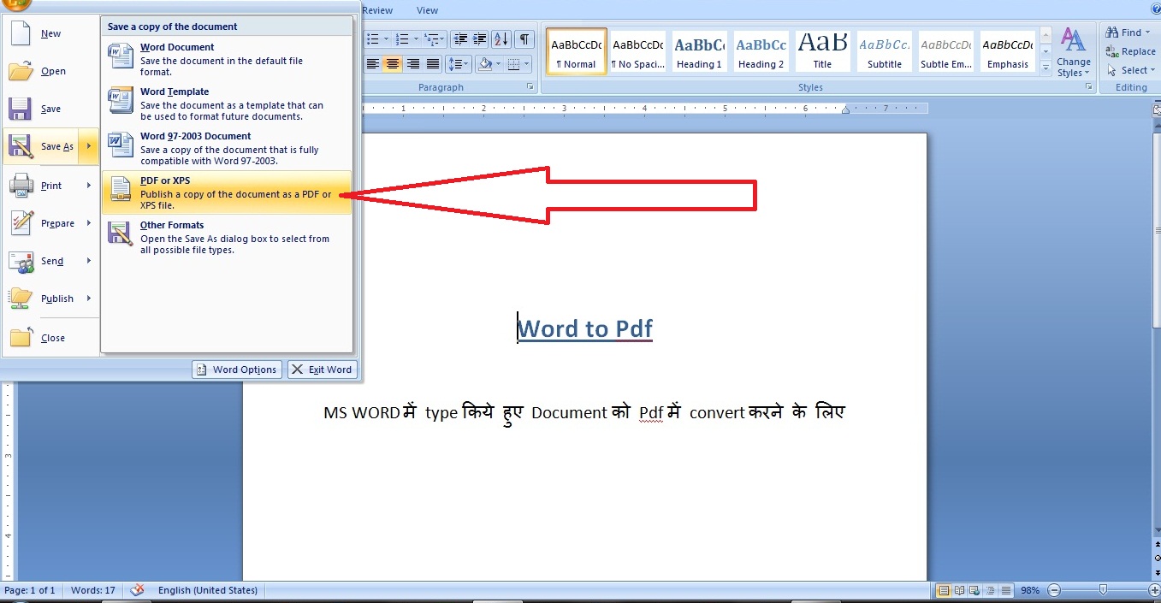
Task: Expand the Send submenu arrow
Action: coord(89,261)
